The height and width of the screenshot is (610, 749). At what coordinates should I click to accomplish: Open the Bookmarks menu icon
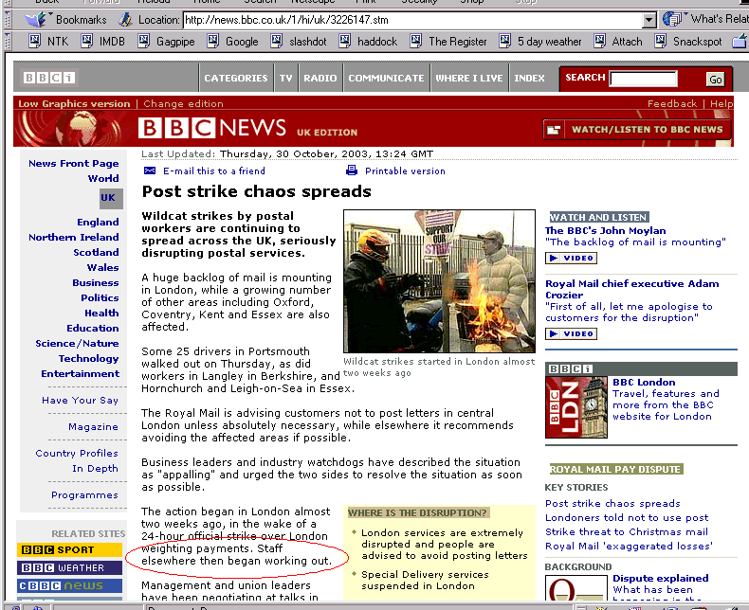click(x=35, y=20)
